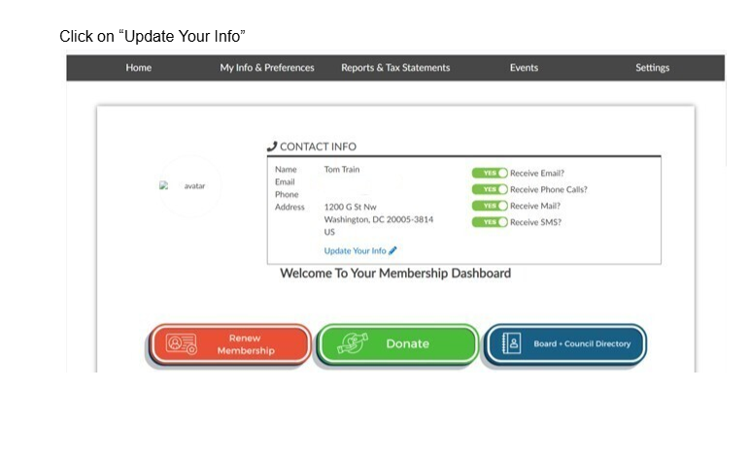Click the address book icon on the Directory button
This screenshot has width=749, height=454.
[x=512, y=343]
